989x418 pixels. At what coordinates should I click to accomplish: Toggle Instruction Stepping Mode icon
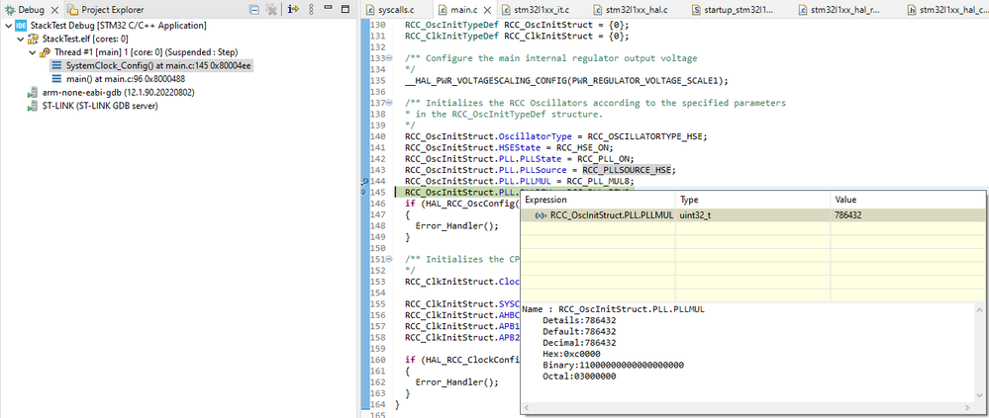293,10
